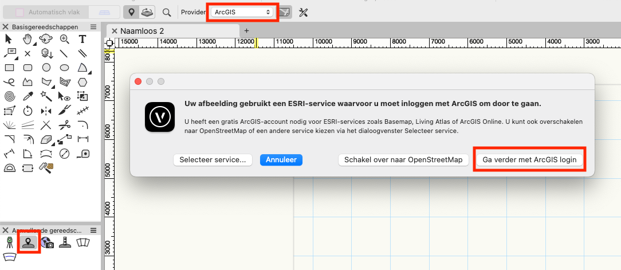The height and width of the screenshot is (270, 621).
Task: Select the Fillet tool
Action: [82, 125]
